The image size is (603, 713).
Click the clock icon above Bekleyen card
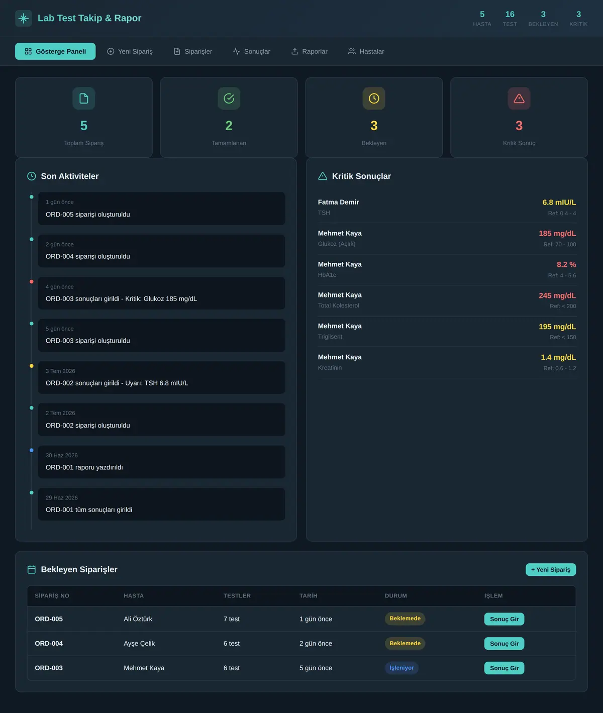tap(374, 98)
